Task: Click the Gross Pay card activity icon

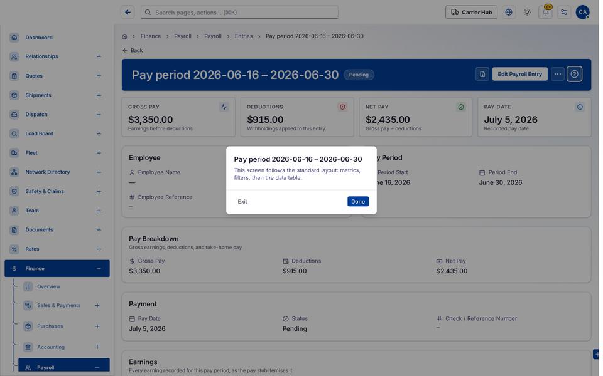Action: click(x=224, y=107)
